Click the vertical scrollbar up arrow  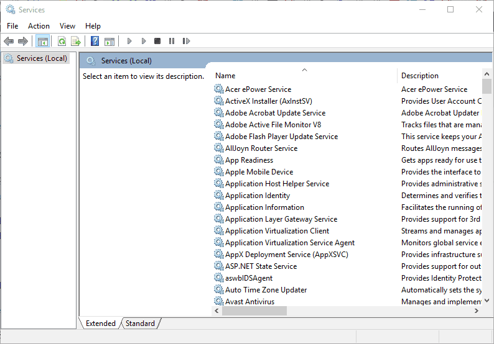click(x=487, y=75)
